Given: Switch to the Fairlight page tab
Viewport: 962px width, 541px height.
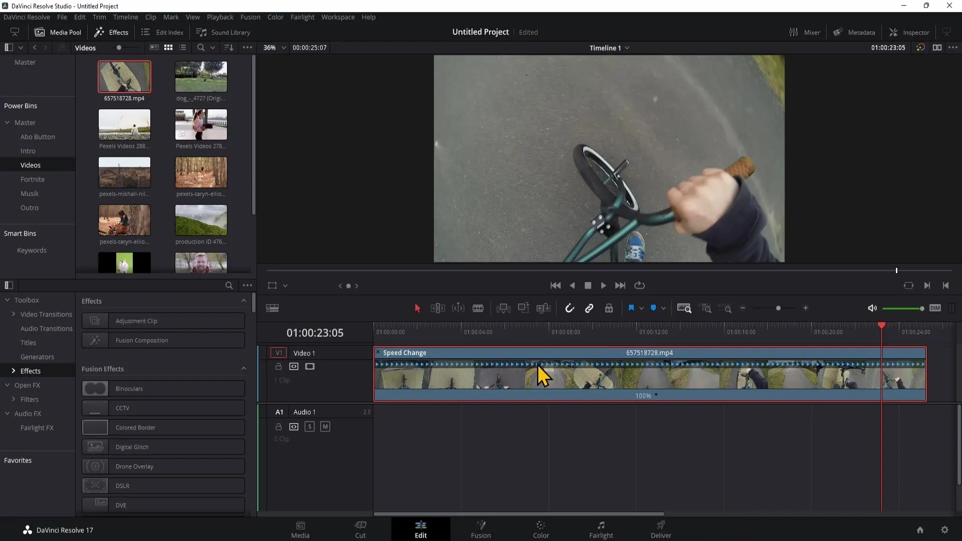Looking at the screenshot, I should click(x=601, y=529).
